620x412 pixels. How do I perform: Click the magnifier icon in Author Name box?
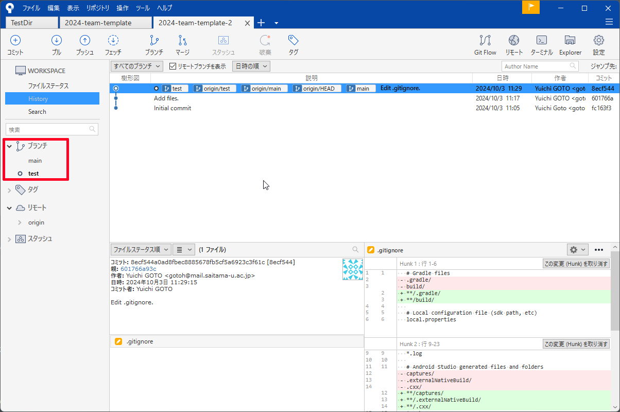(x=573, y=66)
